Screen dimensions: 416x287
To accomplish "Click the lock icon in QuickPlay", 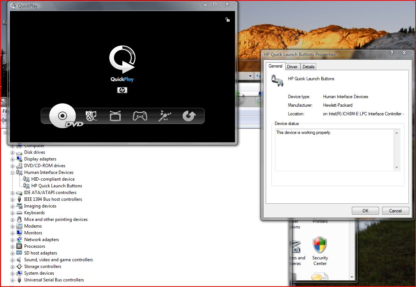I will [227, 19].
